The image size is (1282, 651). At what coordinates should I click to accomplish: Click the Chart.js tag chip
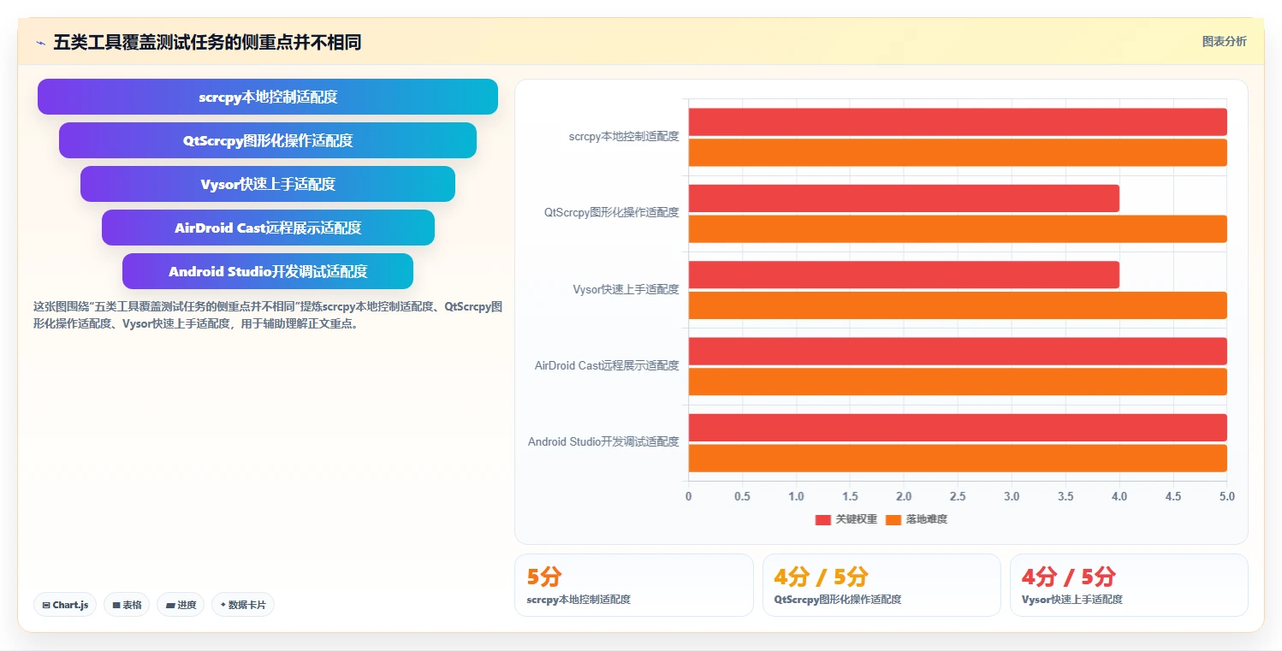[x=66, y=605]
